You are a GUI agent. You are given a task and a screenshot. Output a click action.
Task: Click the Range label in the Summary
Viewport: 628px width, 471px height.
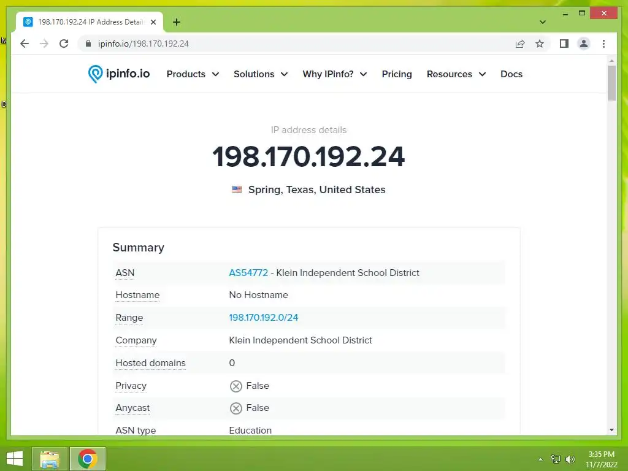pos(129,318)
